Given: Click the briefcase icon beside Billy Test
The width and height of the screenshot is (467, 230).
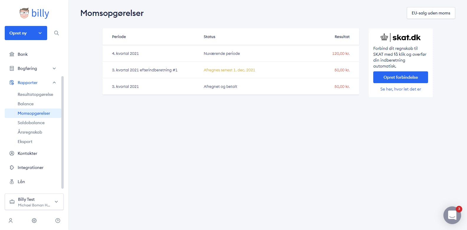Looking at the screenshot, I should 12,202.
